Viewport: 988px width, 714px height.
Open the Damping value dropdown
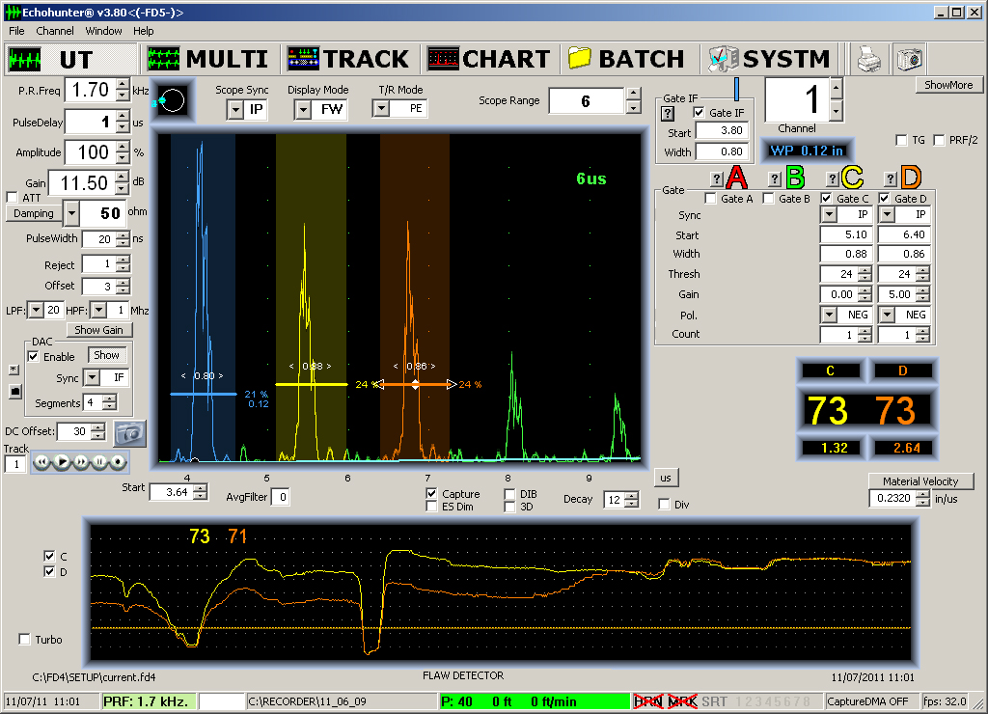tap(71, 213)
